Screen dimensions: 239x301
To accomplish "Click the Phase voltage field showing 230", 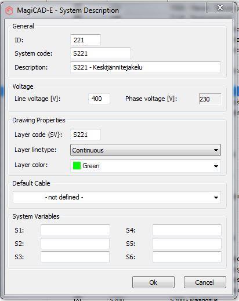I will pos(210,99).
